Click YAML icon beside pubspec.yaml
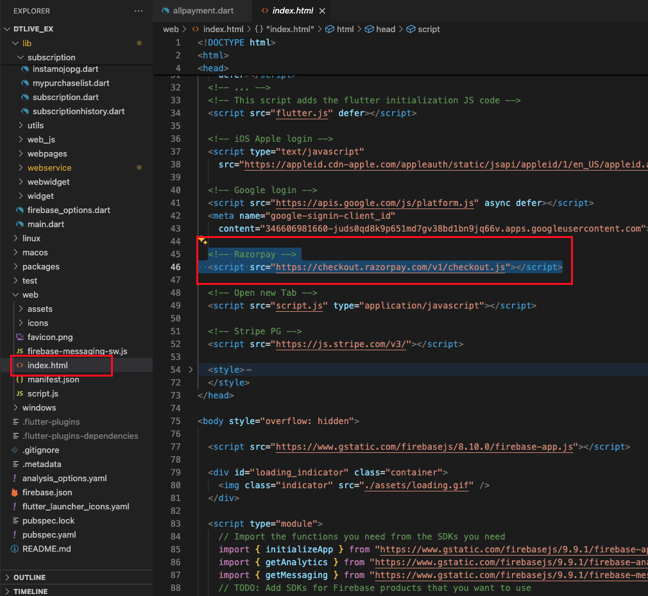648x596 pixels. point(15,534)
